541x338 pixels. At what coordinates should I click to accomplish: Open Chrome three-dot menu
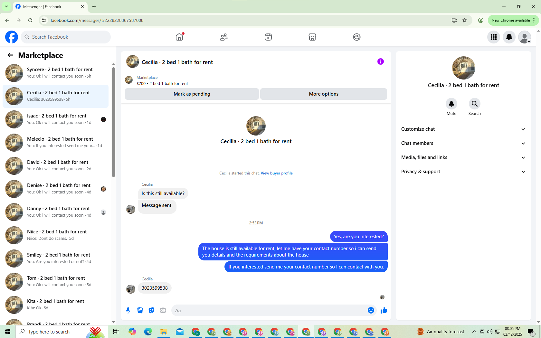tap(534, 20)
